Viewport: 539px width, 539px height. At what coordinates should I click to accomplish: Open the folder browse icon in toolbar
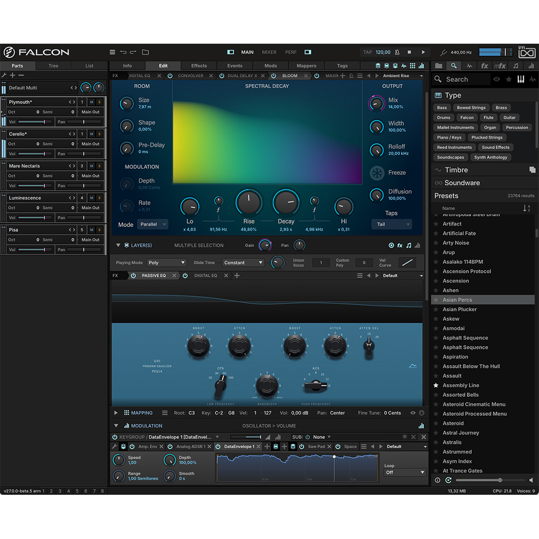(x=146, y=52)
